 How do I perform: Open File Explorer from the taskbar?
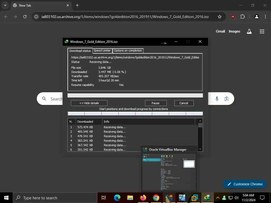130,198
